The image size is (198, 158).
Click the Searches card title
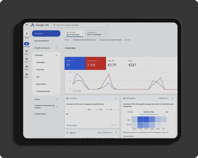coord(72,133)
